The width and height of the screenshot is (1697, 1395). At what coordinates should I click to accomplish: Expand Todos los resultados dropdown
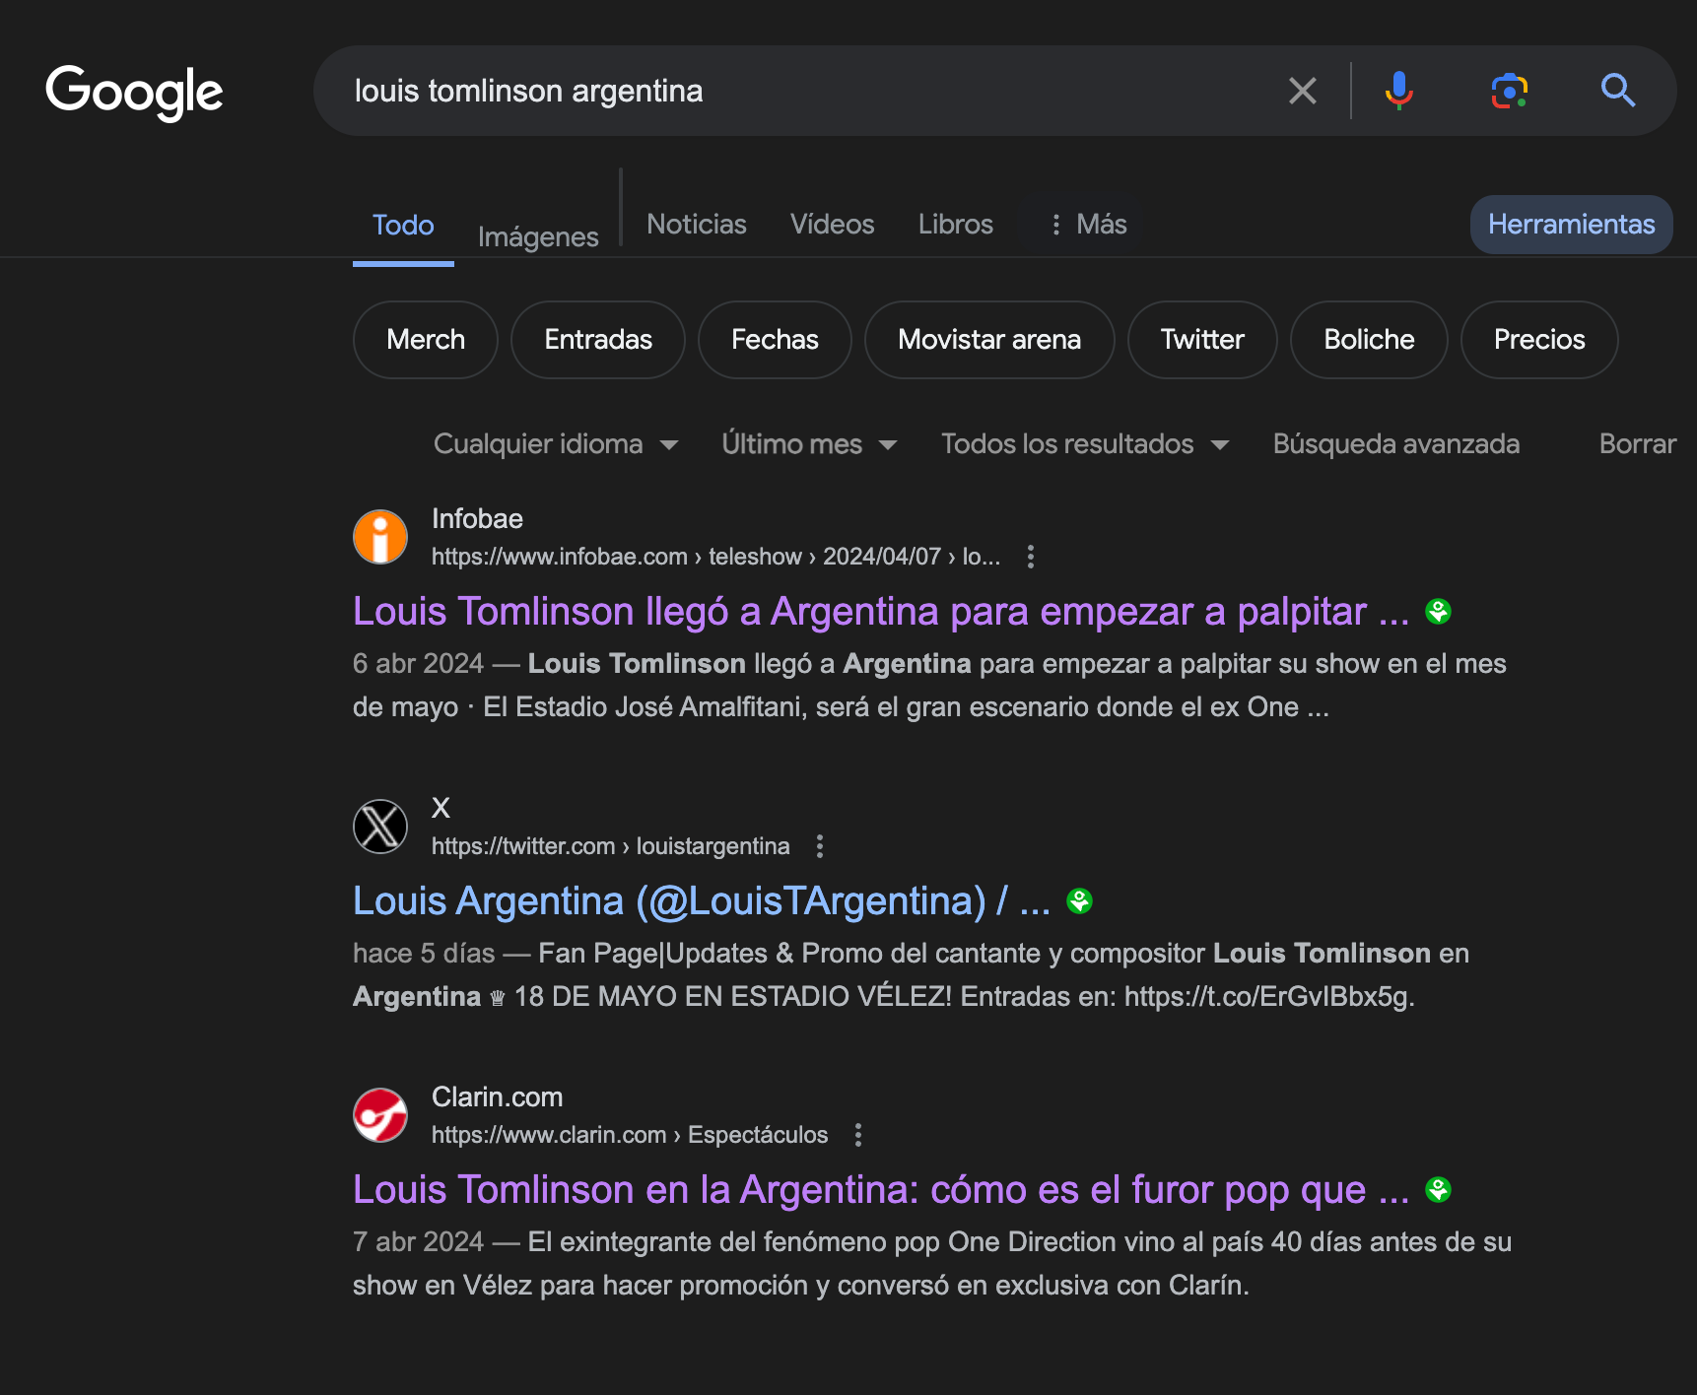point(1084,444)
